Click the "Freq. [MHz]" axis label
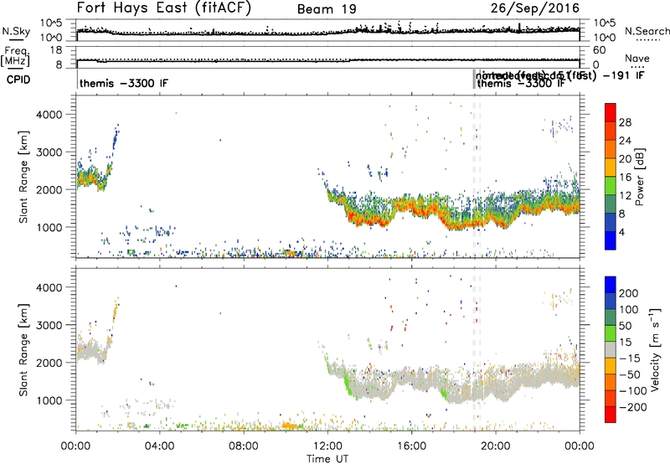Image resolution: width=670 pixels, height=464 pixels. 15,56
